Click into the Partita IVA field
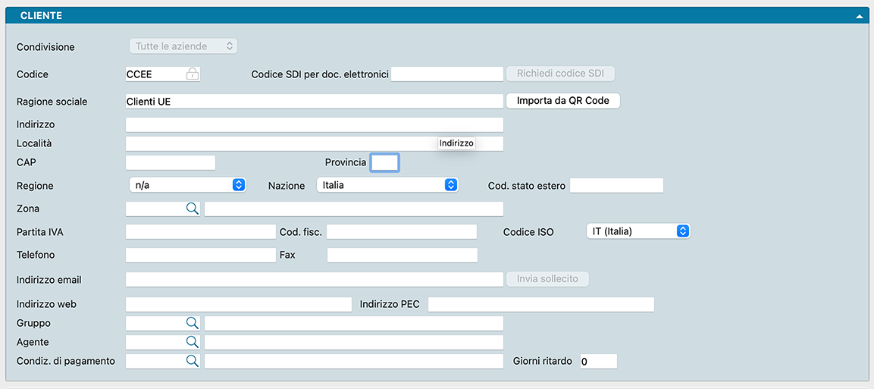Screen dimensions: 874x389 (x=200, y=231)
